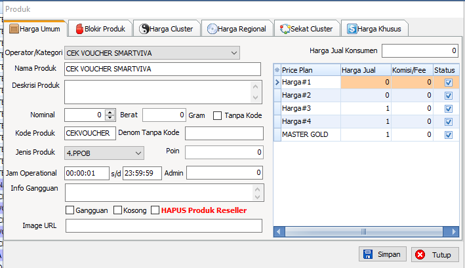The width and height of the screenshot is (465, 268).
Task: Click the Deskrisi Produk scroll up arrow
Action: tap(255, 86)
